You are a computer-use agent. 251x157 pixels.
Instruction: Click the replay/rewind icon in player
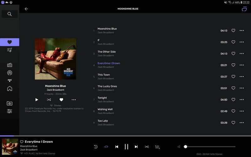pos(96,147)
